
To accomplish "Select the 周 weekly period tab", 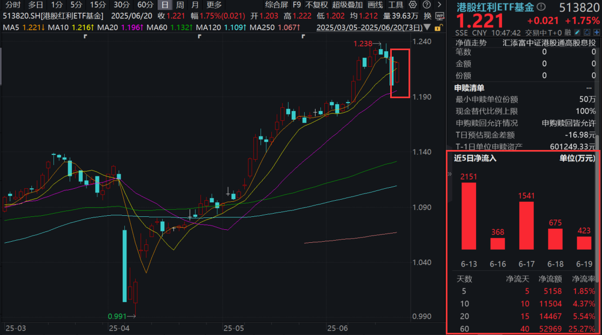I will [x=180, y=4].
